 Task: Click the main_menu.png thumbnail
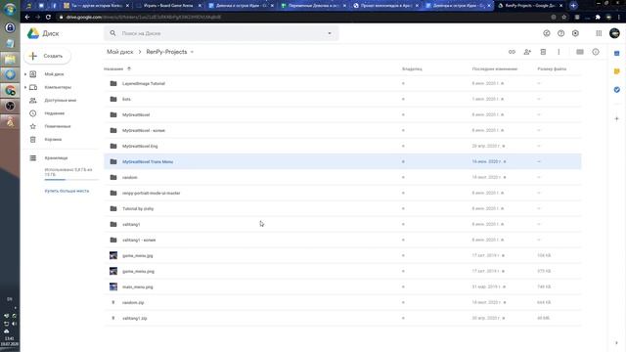coord(113,286)
